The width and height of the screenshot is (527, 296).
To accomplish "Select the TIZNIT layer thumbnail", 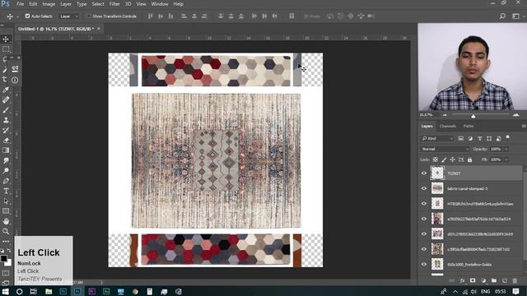I will (437, 173).
